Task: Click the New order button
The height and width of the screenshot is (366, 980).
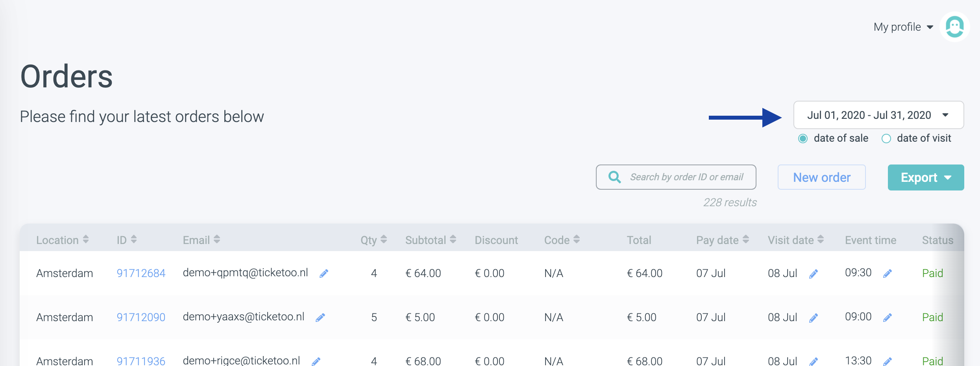Action: tap(822, 177)
